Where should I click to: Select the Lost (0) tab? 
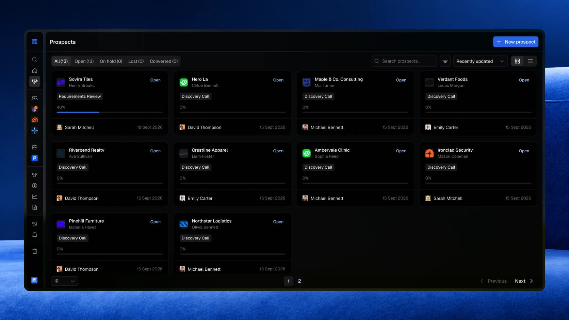136,61
